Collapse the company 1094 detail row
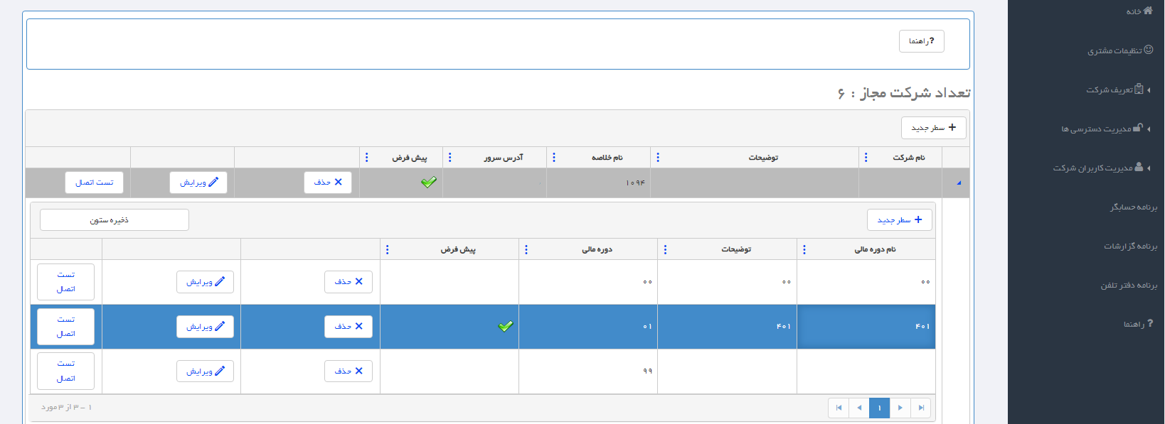 (x=958, y=183)
